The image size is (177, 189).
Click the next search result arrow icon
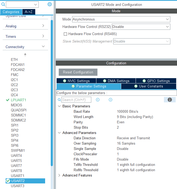[x=111, y=100]
